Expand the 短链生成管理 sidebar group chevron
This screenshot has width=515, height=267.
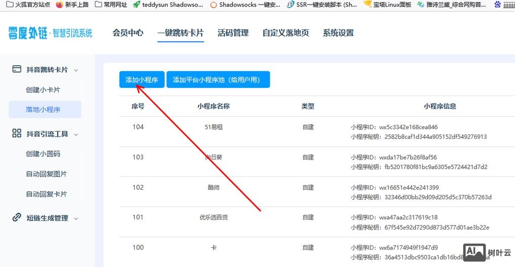point(76,218)
